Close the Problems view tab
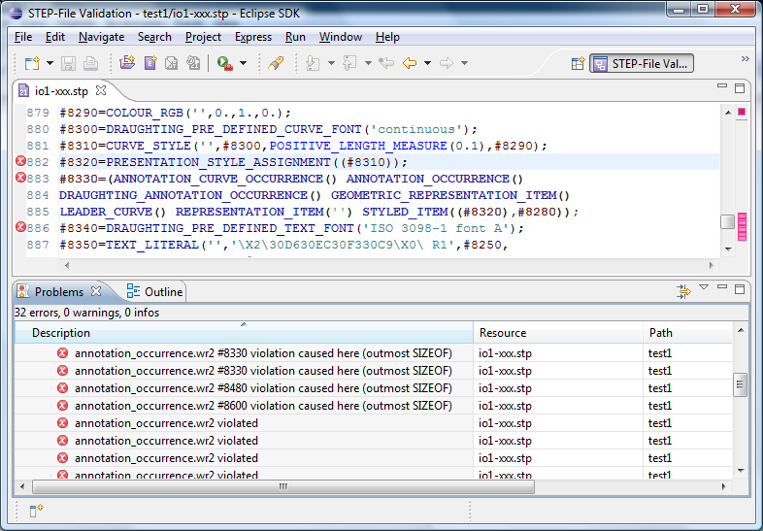763x531 pixels. 96,291
